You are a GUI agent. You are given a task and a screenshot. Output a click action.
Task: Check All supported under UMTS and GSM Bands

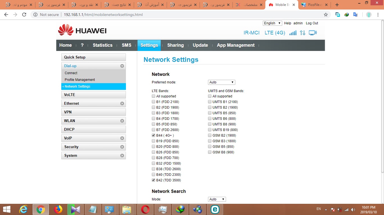point(210,96)
